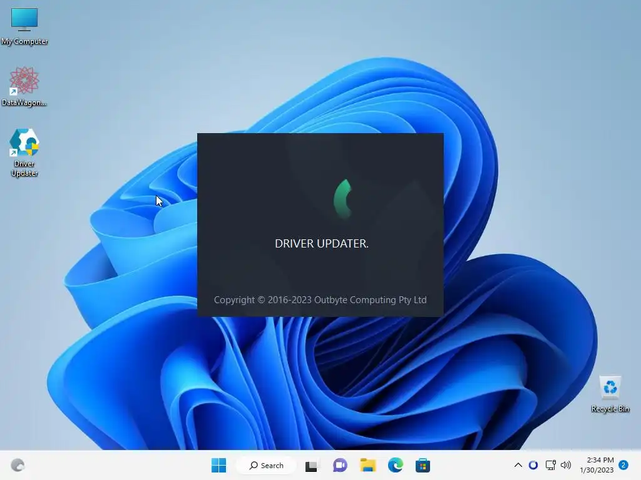Image resolution: width=641 pixels, height=480 pixels.
Task: Open the notification badge showing 2
Action: point(623,465)
